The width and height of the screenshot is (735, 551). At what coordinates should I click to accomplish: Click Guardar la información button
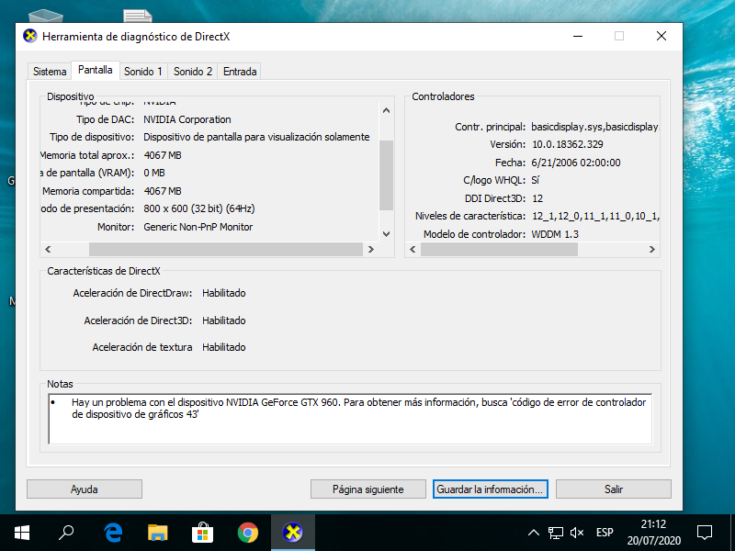pyautogui.click(x=491, y=489)
